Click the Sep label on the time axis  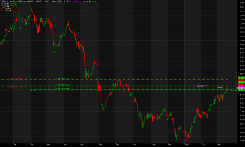[117, 144]
